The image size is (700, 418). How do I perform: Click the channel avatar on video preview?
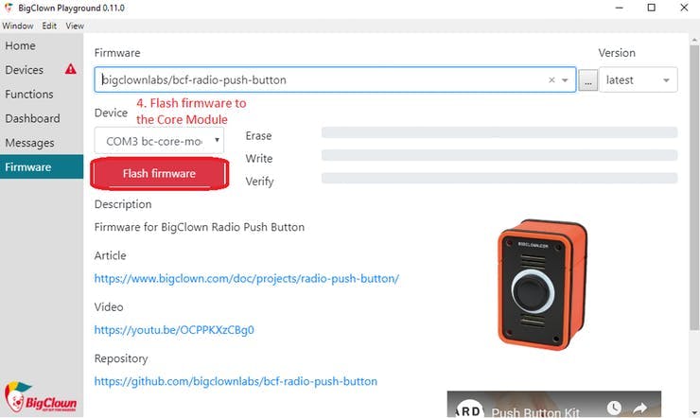coord(469,409)
